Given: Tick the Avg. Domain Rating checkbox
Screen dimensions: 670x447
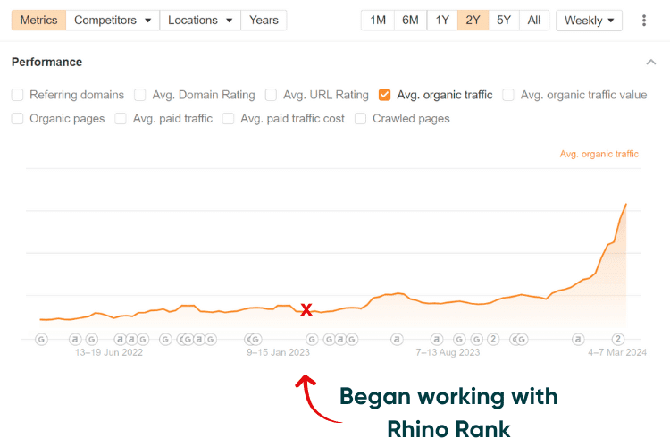Looking at the screenshot, I should [140, 95].
